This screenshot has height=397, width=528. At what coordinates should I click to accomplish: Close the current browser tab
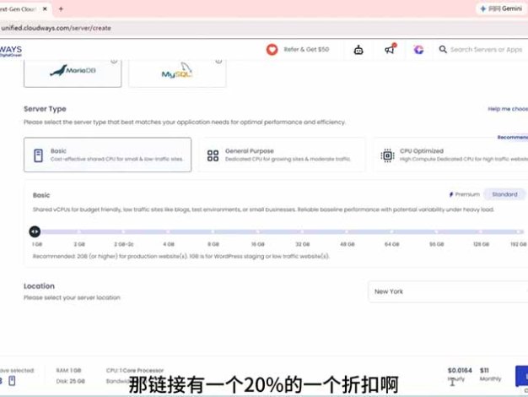(45, 8)
